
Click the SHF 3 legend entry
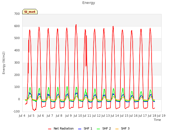[122, 128]
